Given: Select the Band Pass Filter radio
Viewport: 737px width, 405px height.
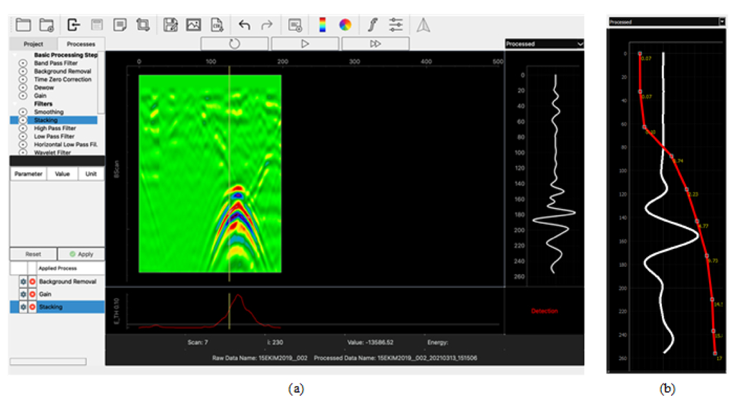Looking at the screenshot, I should pos(23,63).
